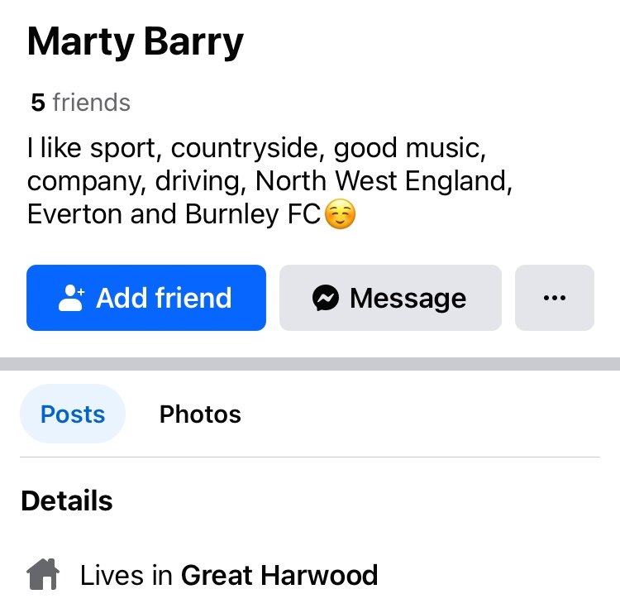Image resolution: width=620 pixels, height=613 pixels.
Task: Click the bold number 5 friend count
Action: (x=38, y=103)
